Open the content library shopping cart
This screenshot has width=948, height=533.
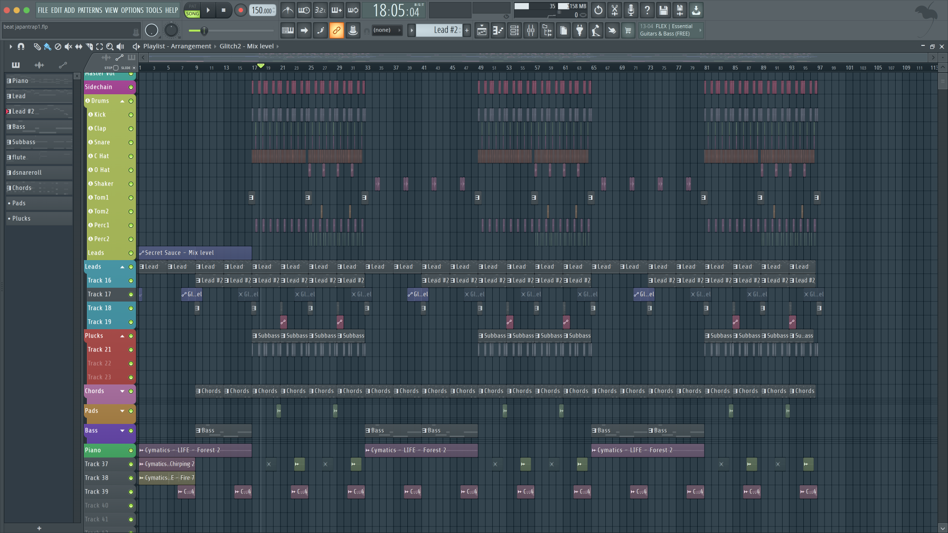(x=629, y=31)
